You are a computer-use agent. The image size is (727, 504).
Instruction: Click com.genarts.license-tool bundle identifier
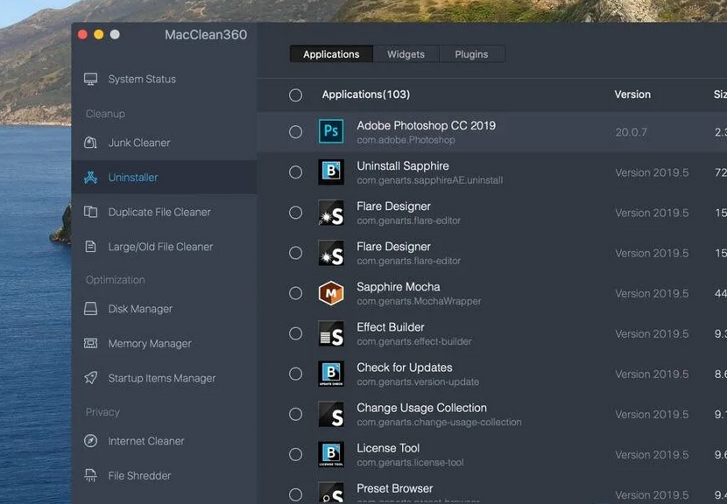410,462
